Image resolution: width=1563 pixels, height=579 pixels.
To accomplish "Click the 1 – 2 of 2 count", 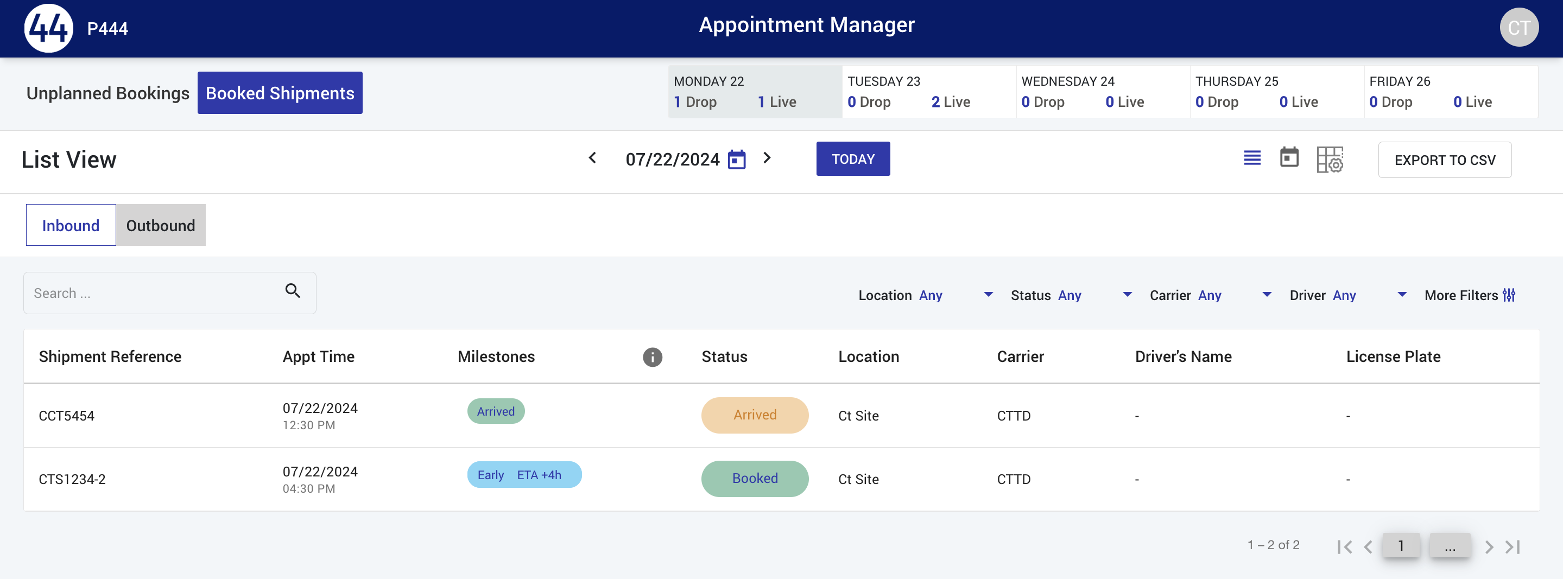I will [1273, 545].
